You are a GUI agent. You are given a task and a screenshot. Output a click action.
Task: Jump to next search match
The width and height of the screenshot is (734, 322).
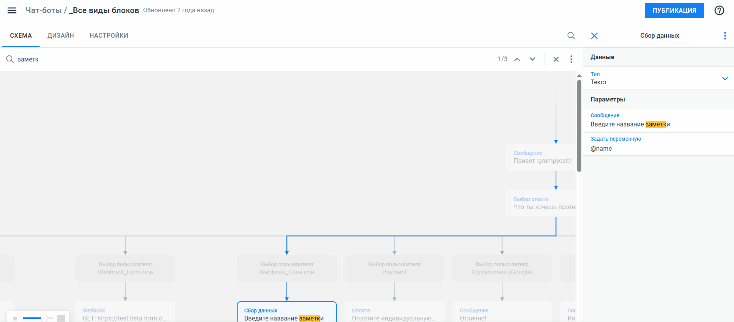(532, 59)
